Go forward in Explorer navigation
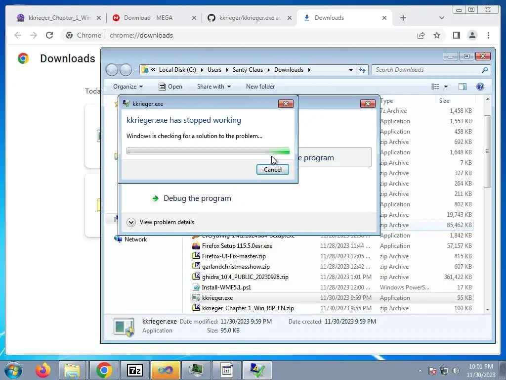The image size is (506, 380). coord(126,70)
